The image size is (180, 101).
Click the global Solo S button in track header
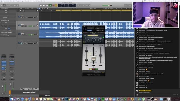click(x=24, y=11)
